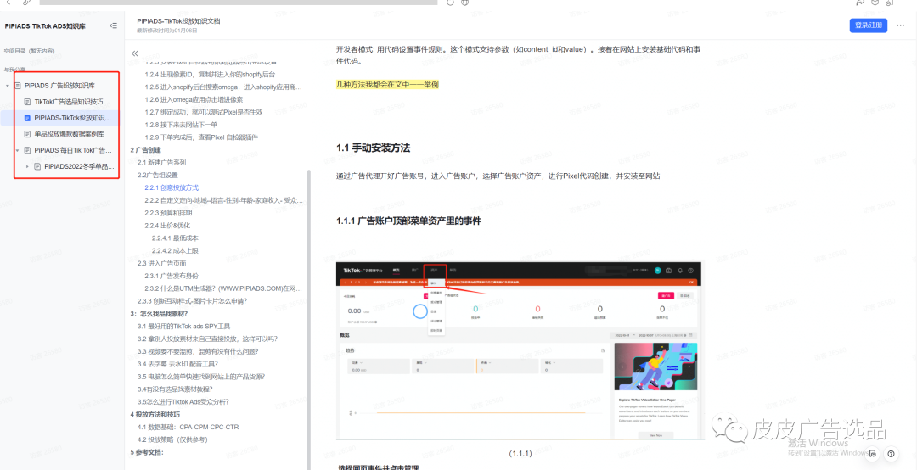Image resolution: width=917 pixels, height=470 pixels.
Task: Click the 1.1 手动安装方法 heading
Action: pos(373,148)
